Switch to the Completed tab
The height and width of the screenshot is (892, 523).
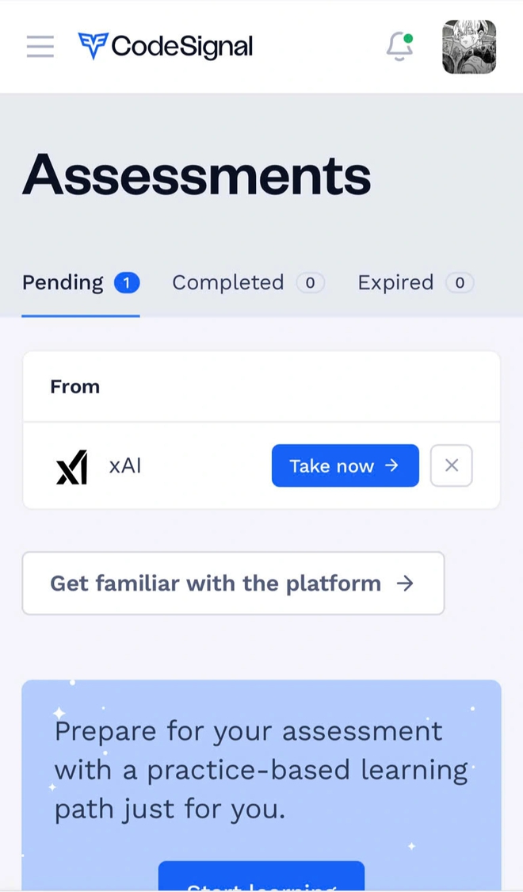pyautogui.click(x=249, y=283)
